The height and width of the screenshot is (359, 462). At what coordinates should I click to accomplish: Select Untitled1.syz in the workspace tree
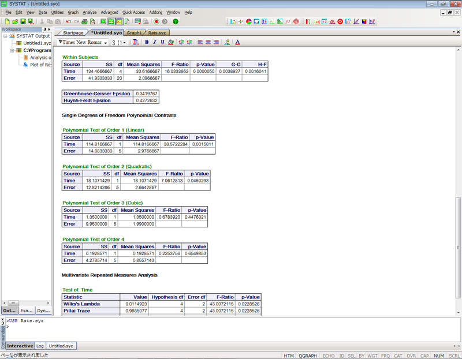(x=37, y=43)
